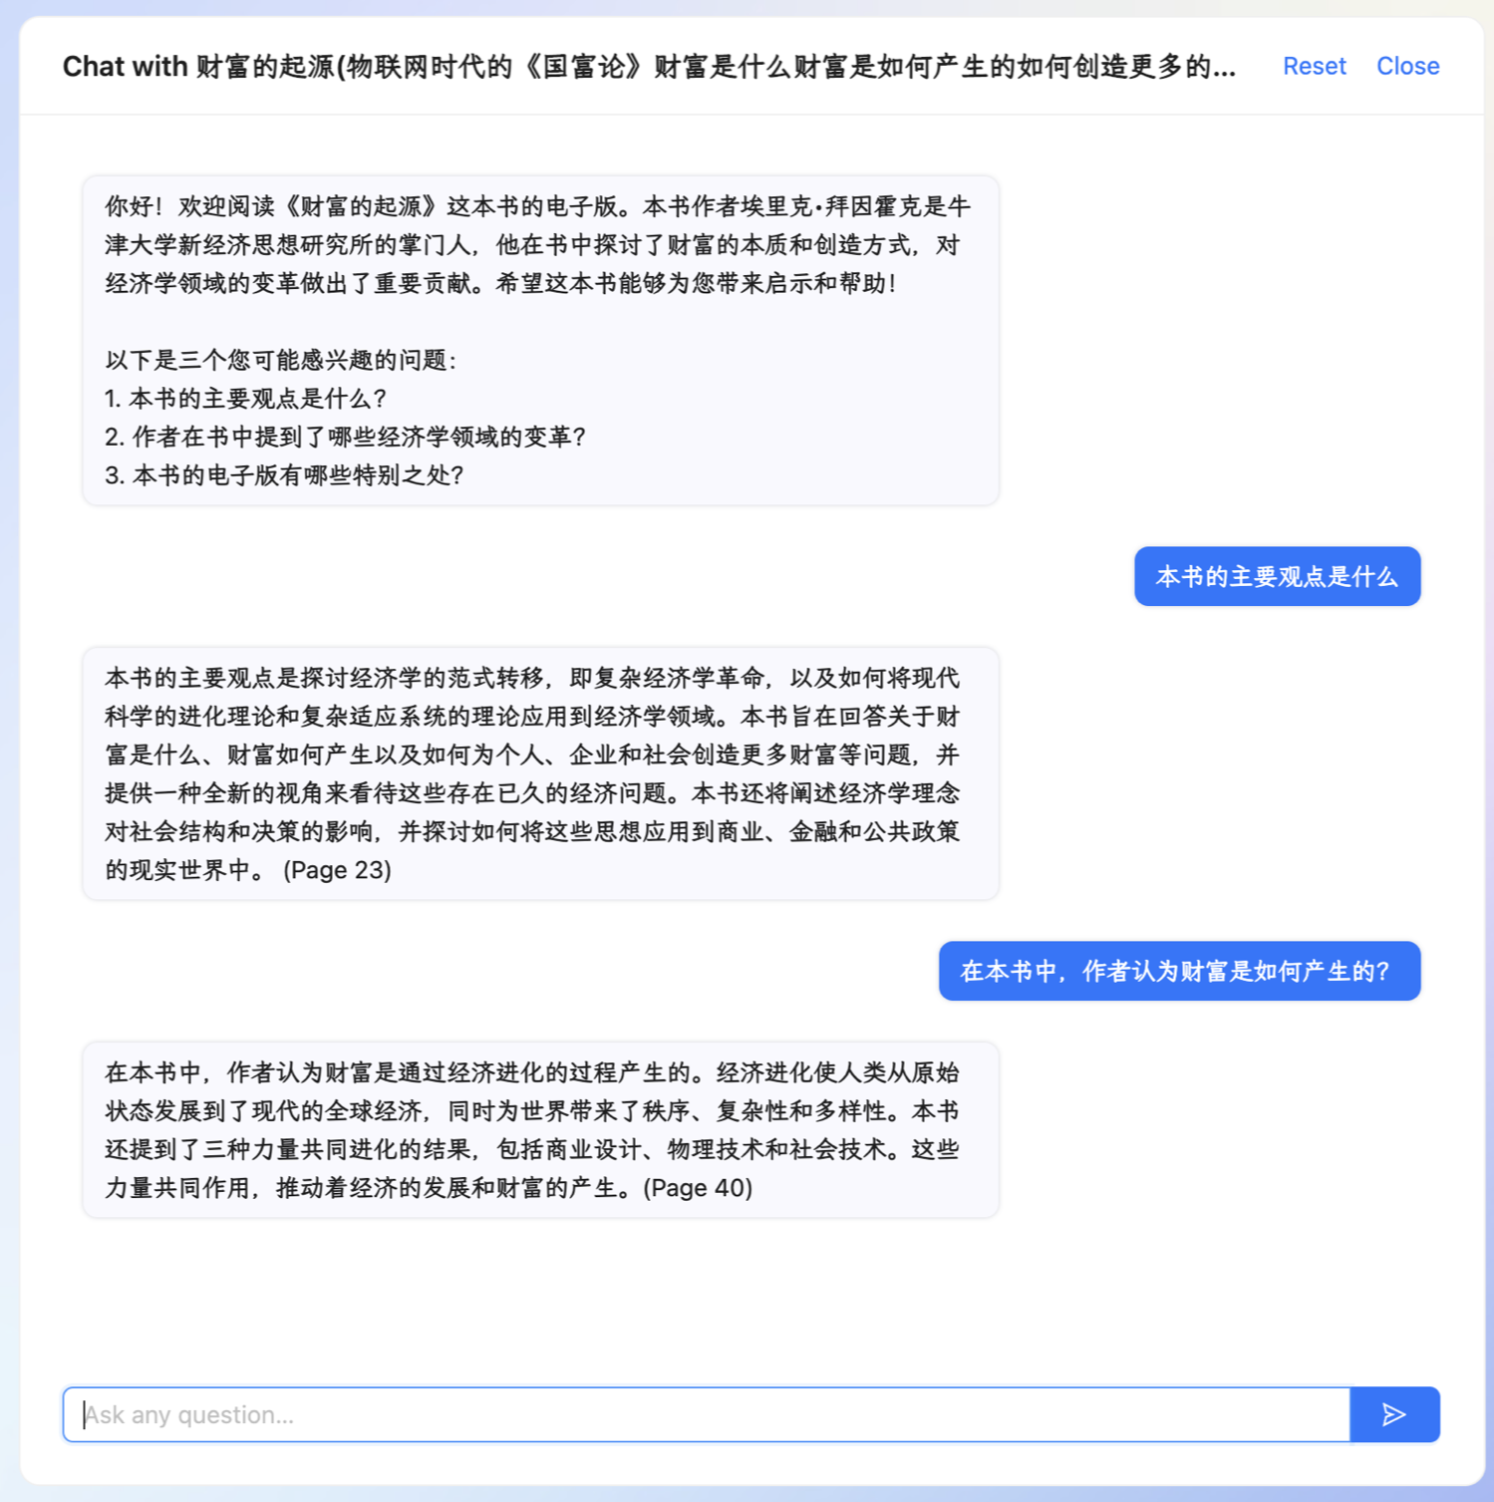Screen dimensions: 1494x1502
Task: Click the answer about economic evolution
Action: [x=541, y=1130]
